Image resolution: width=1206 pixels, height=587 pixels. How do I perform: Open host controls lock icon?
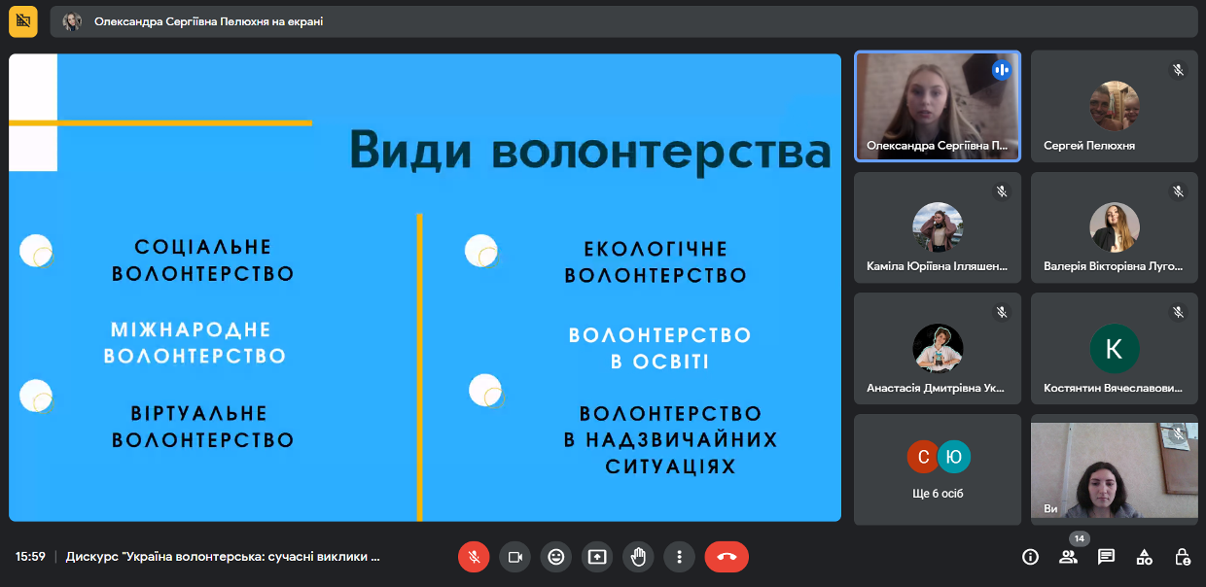pos(1183,557)
